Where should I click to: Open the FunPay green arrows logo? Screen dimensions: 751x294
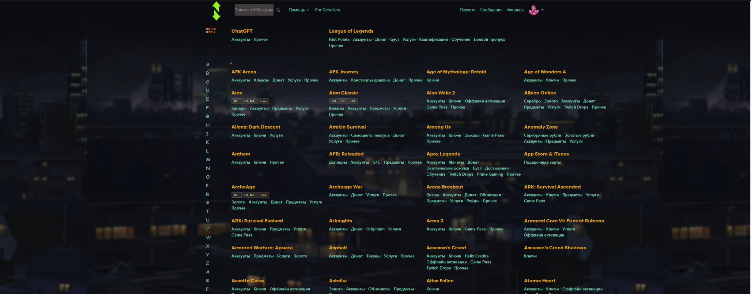[x=216, y=11]
